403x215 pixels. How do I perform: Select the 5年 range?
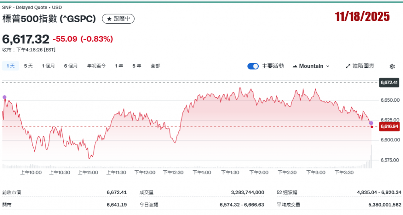[x=137, y=66]
